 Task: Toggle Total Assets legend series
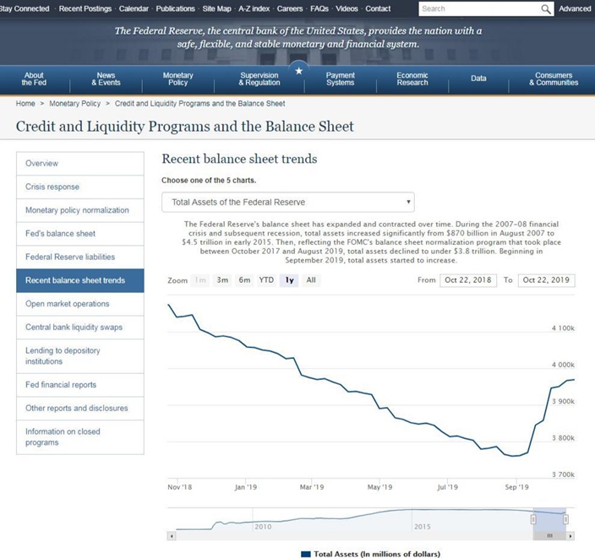(x=371, y=554)
